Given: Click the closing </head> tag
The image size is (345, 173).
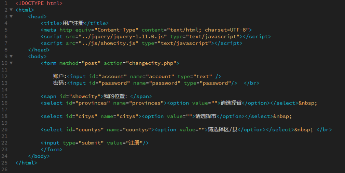Looking at the screenshot, I should tap(39, 50).
